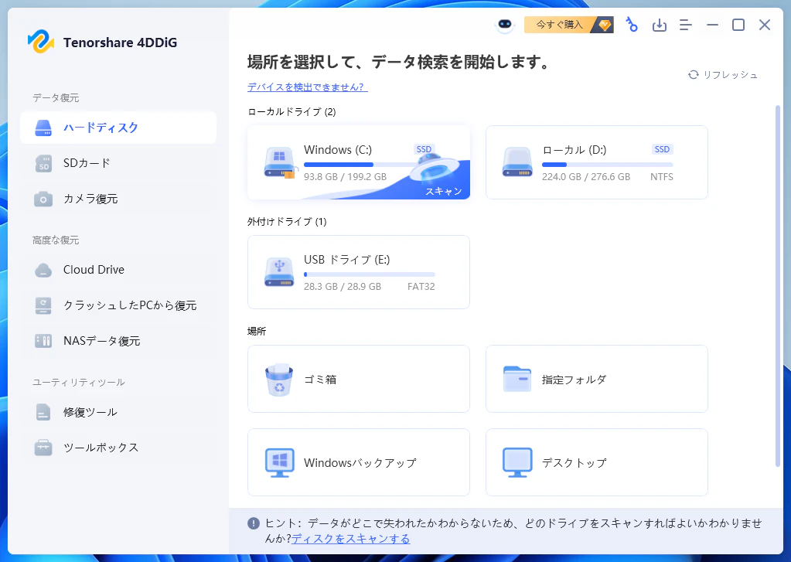The image size is (791, 562).
Task: Open 修復ツール in the sidebar
Action: coord(118,412)
